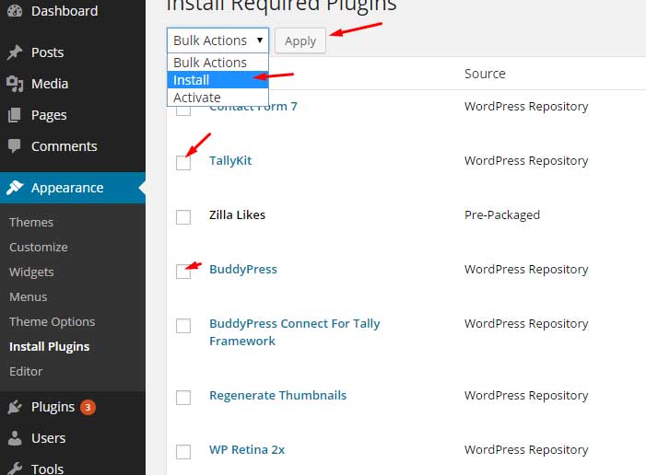The height and width of the screenshot is (475, 646).
Task: Click the Source column header
Action: click(x=485, y=74)
